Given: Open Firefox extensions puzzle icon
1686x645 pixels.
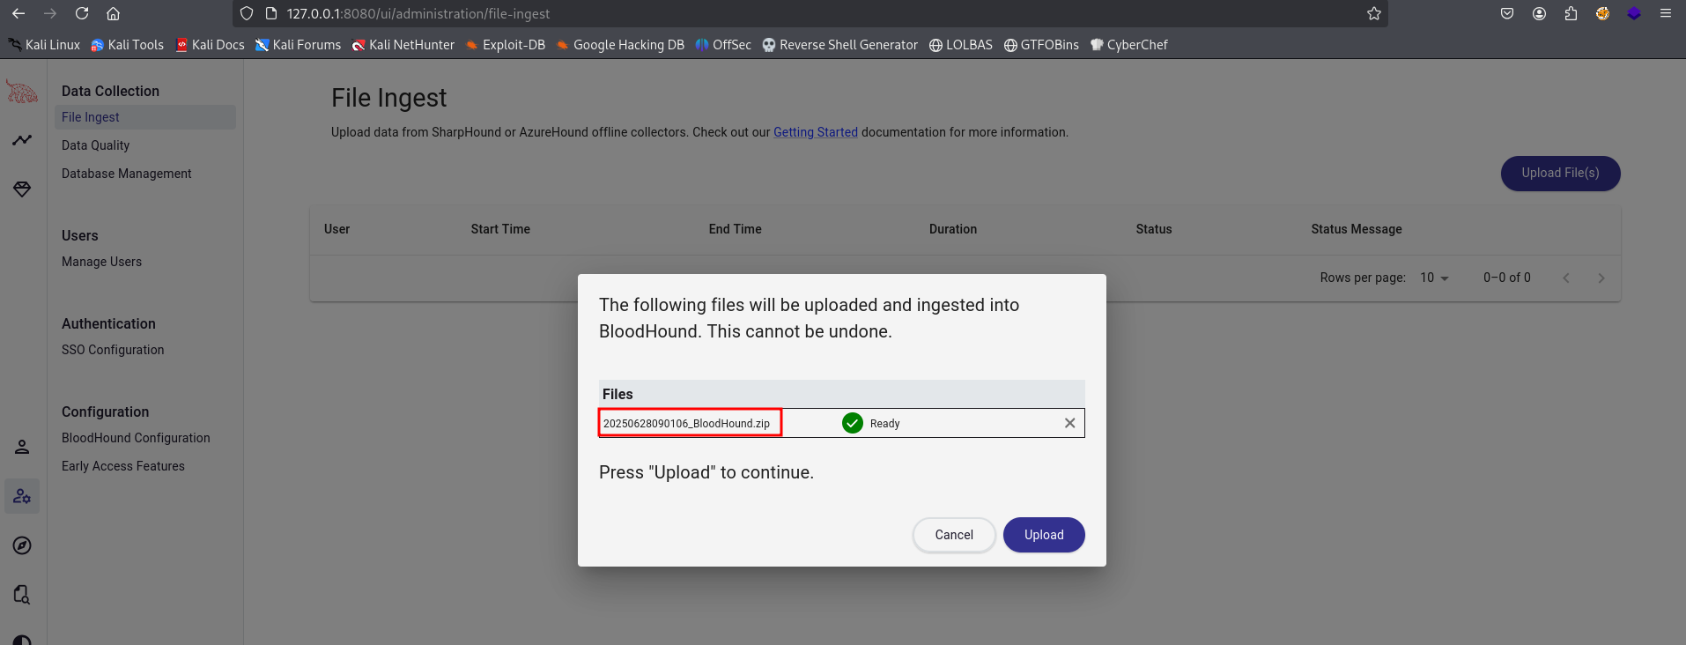Looking at the screenshot, I should 1571,13.
